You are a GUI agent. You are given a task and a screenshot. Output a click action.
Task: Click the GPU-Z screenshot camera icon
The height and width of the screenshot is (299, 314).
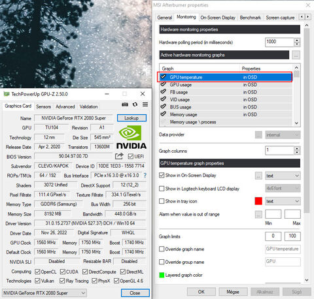tap(125, 104)
